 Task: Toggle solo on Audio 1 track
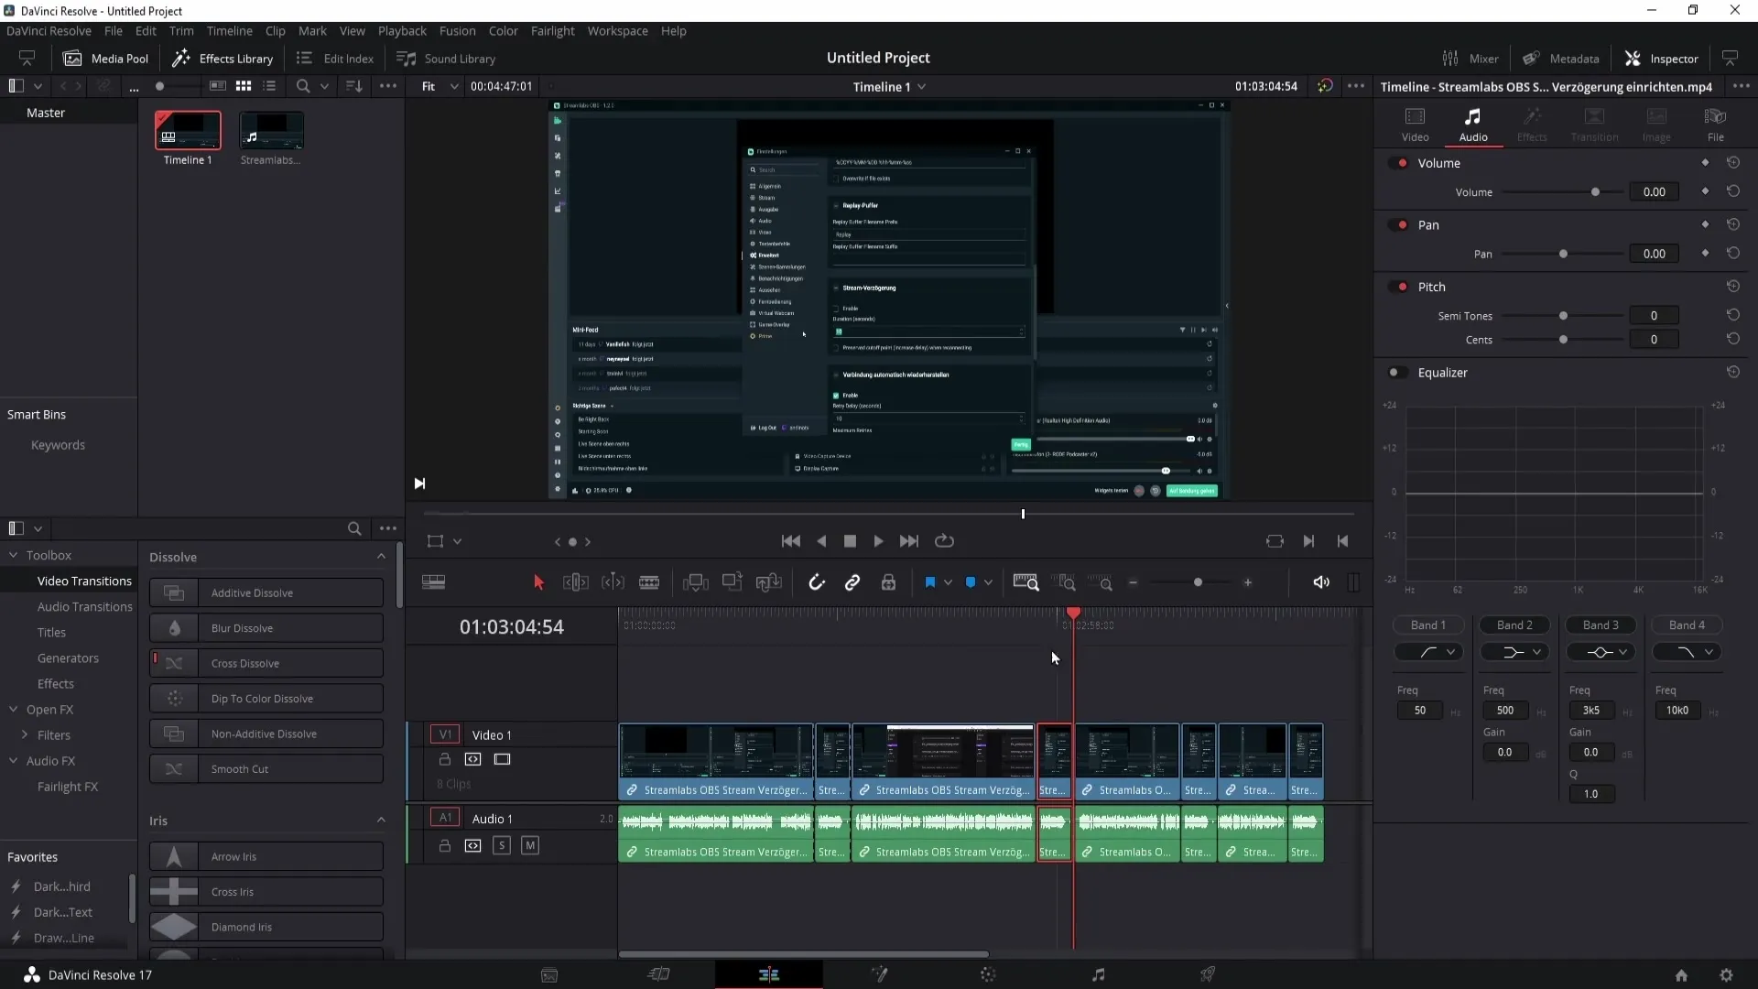point(503,845)
